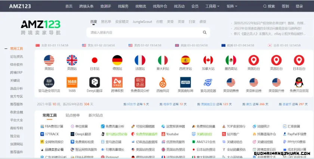Open the 亚马逊全球开店 icon
The width and height of the screenshot is (314, 159).
click(49, 82)
